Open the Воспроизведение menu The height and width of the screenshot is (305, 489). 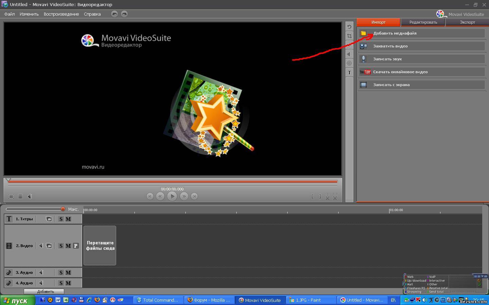coord(61,14)
